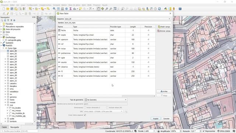Viewport: 236px width, 133px height.
Task: Click the Amplificador spin arrows
Action: pyautogui.click(x=181, y=131)
